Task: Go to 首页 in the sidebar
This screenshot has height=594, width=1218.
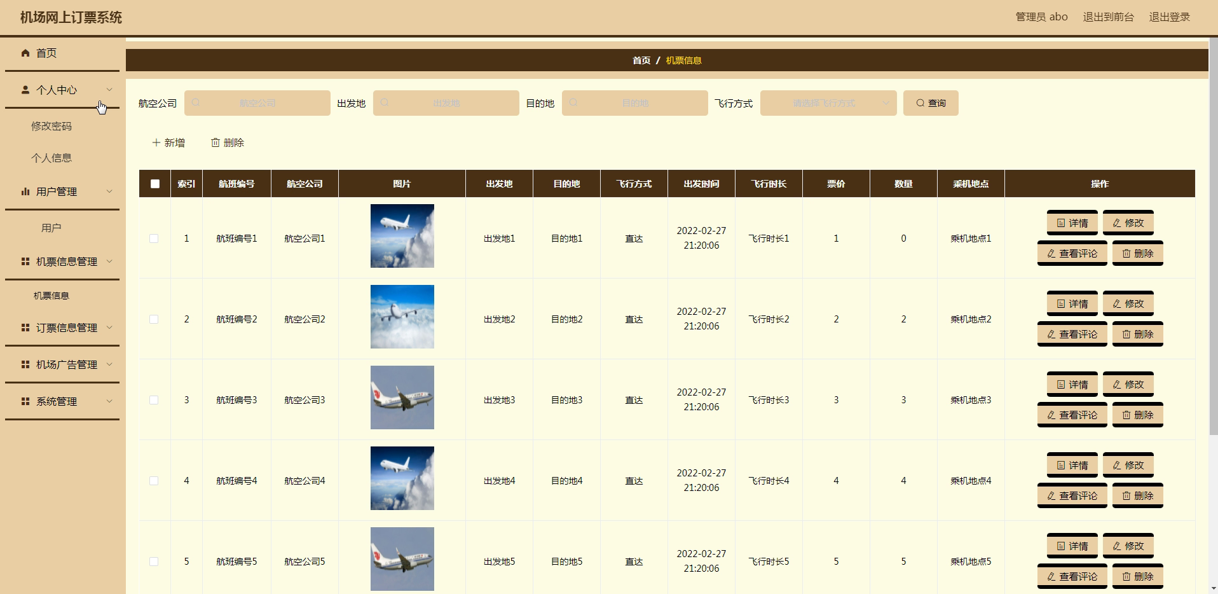Action: point(46,53)
